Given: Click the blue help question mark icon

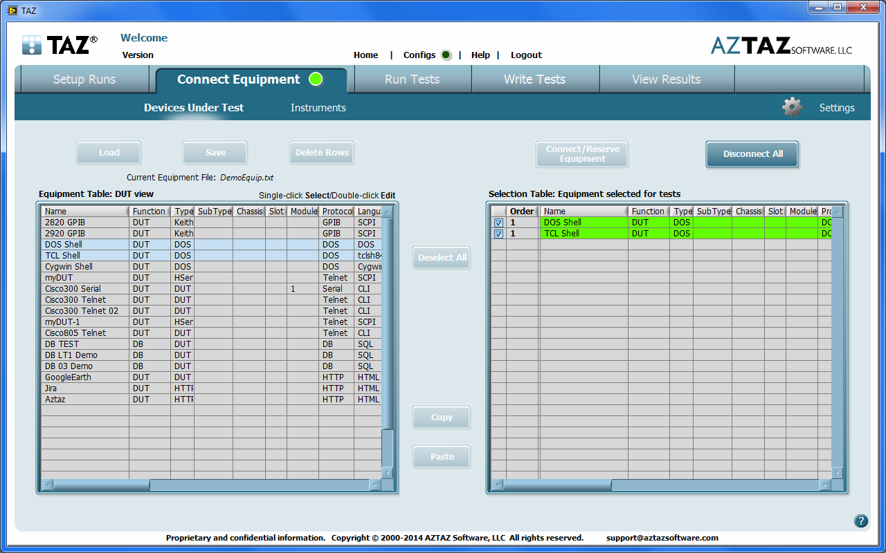Looking at the screenshot, I should (860, 521).
